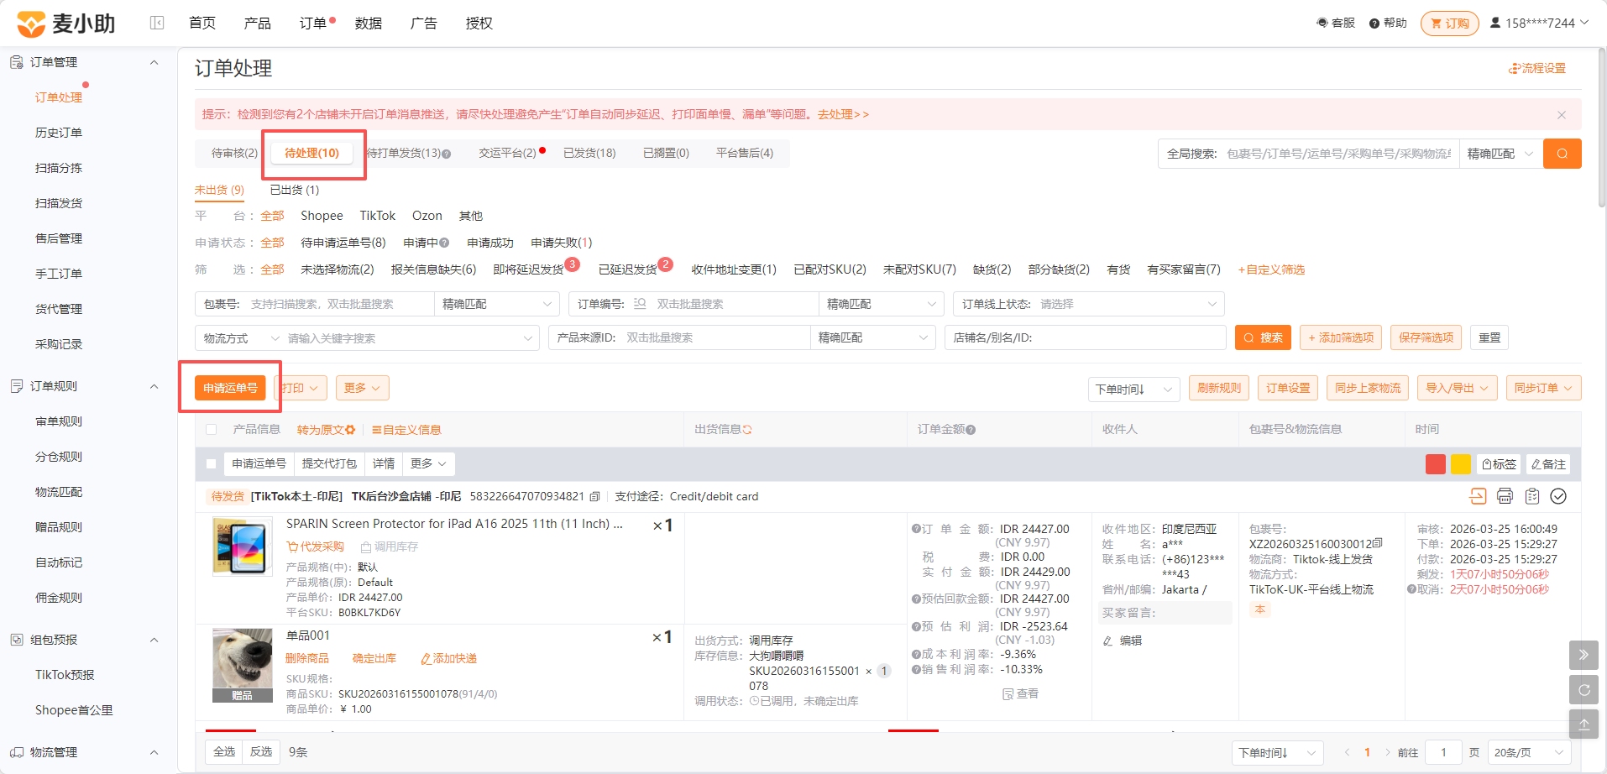Click the checkmark circle icon on the order row
The image size is (1607, 774).
point(1558,496)
